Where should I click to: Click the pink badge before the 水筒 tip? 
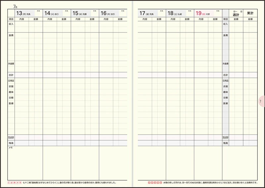pyautogui.click(x=155, y=183)
